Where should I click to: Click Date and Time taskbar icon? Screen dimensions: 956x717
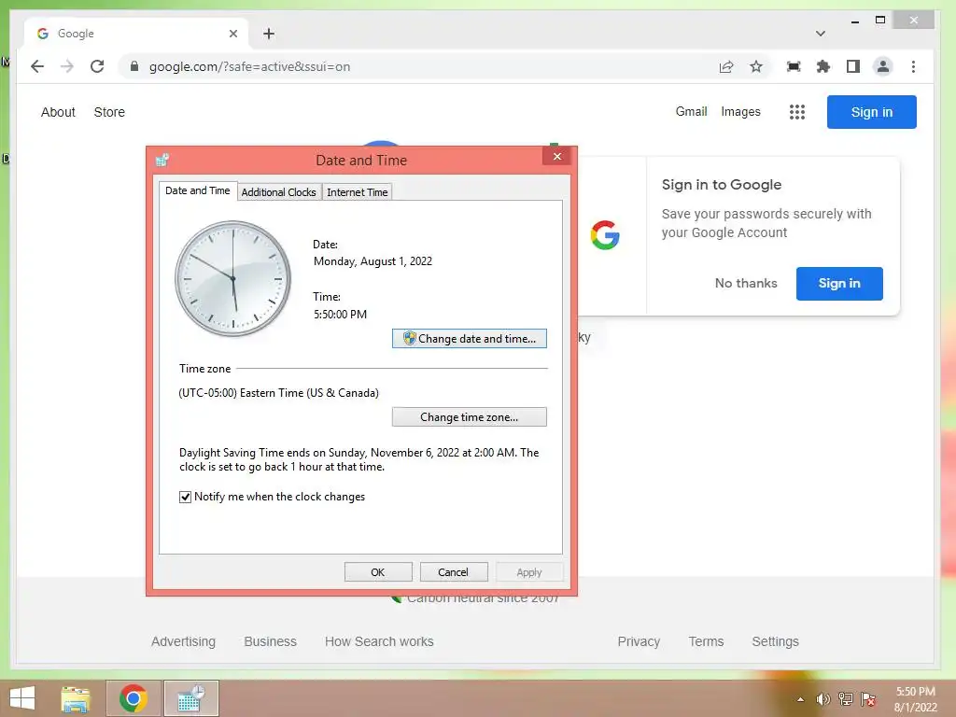(190, 698)
